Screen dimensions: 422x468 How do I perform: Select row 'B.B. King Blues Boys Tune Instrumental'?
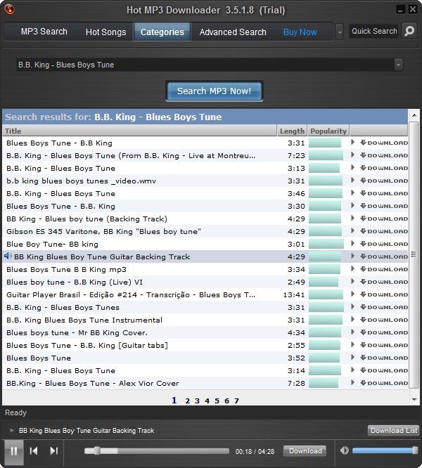click(x=205, y=320)
